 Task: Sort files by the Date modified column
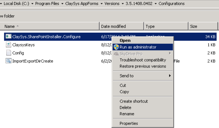pyautogui.click(x=122, y=26)
